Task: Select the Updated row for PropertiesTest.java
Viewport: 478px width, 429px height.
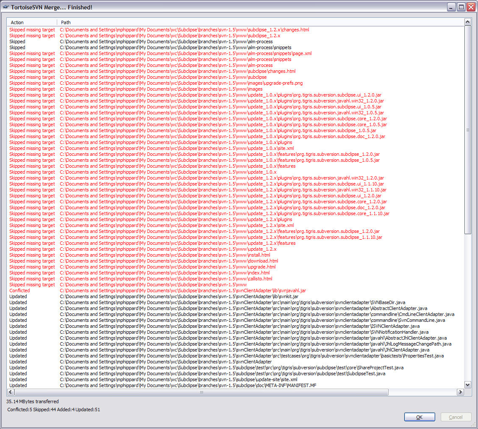Action: pos(235,356)
